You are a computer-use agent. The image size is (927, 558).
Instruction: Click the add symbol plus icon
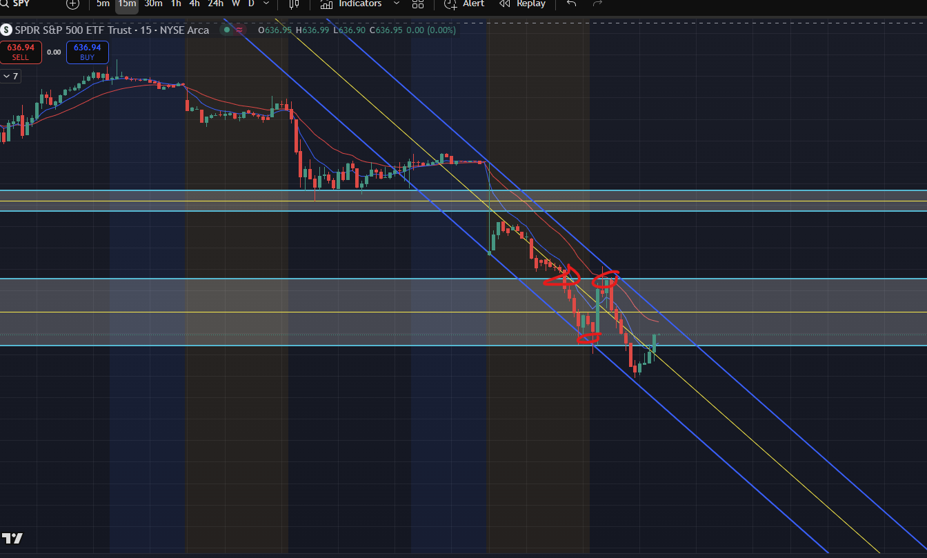pyautogui.click(x=73, y=3)
